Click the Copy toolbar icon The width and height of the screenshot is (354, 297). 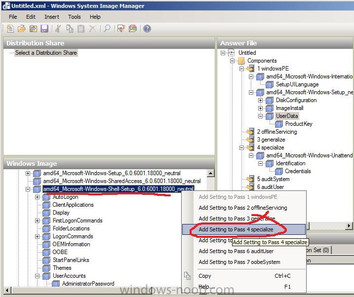click(70, 29)
